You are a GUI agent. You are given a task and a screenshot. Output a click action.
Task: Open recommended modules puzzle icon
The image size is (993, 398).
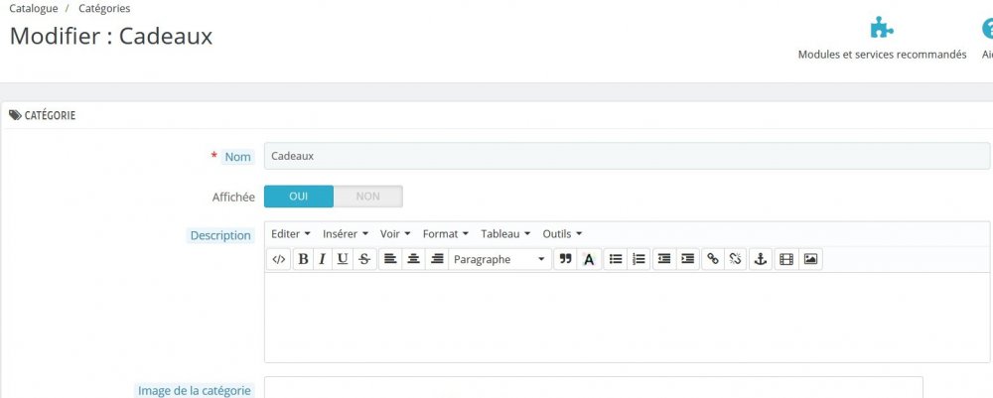882,28
